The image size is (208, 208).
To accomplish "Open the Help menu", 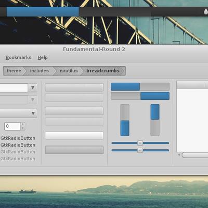I will point(43,58).
